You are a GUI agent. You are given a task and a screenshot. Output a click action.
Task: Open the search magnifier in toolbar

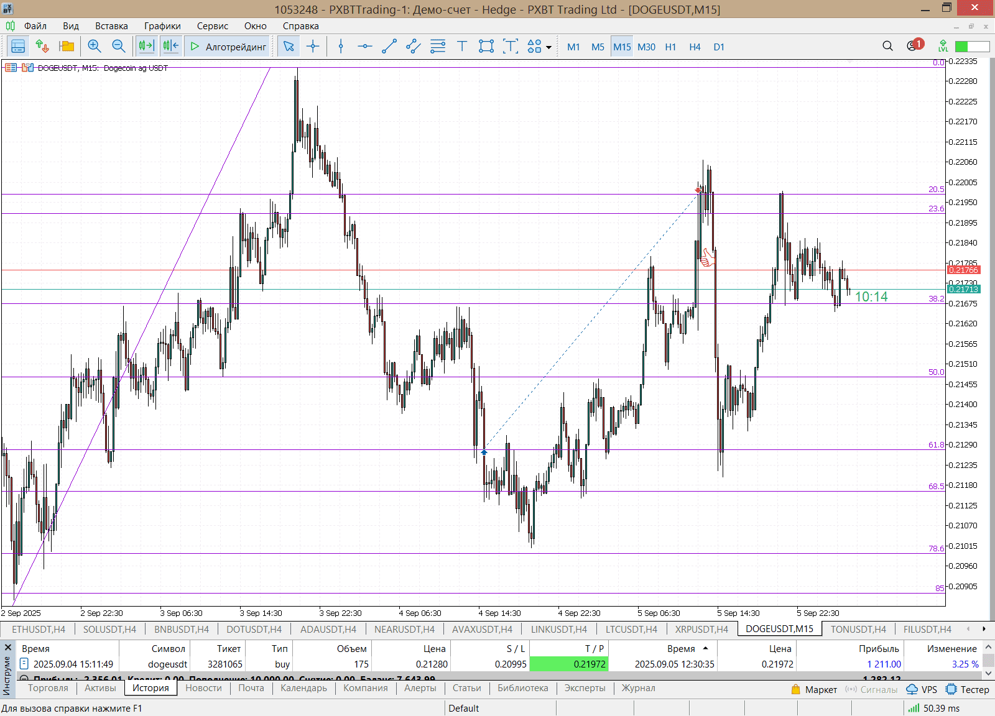(887, 47)
